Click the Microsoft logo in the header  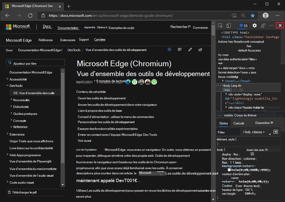(18, 27)
